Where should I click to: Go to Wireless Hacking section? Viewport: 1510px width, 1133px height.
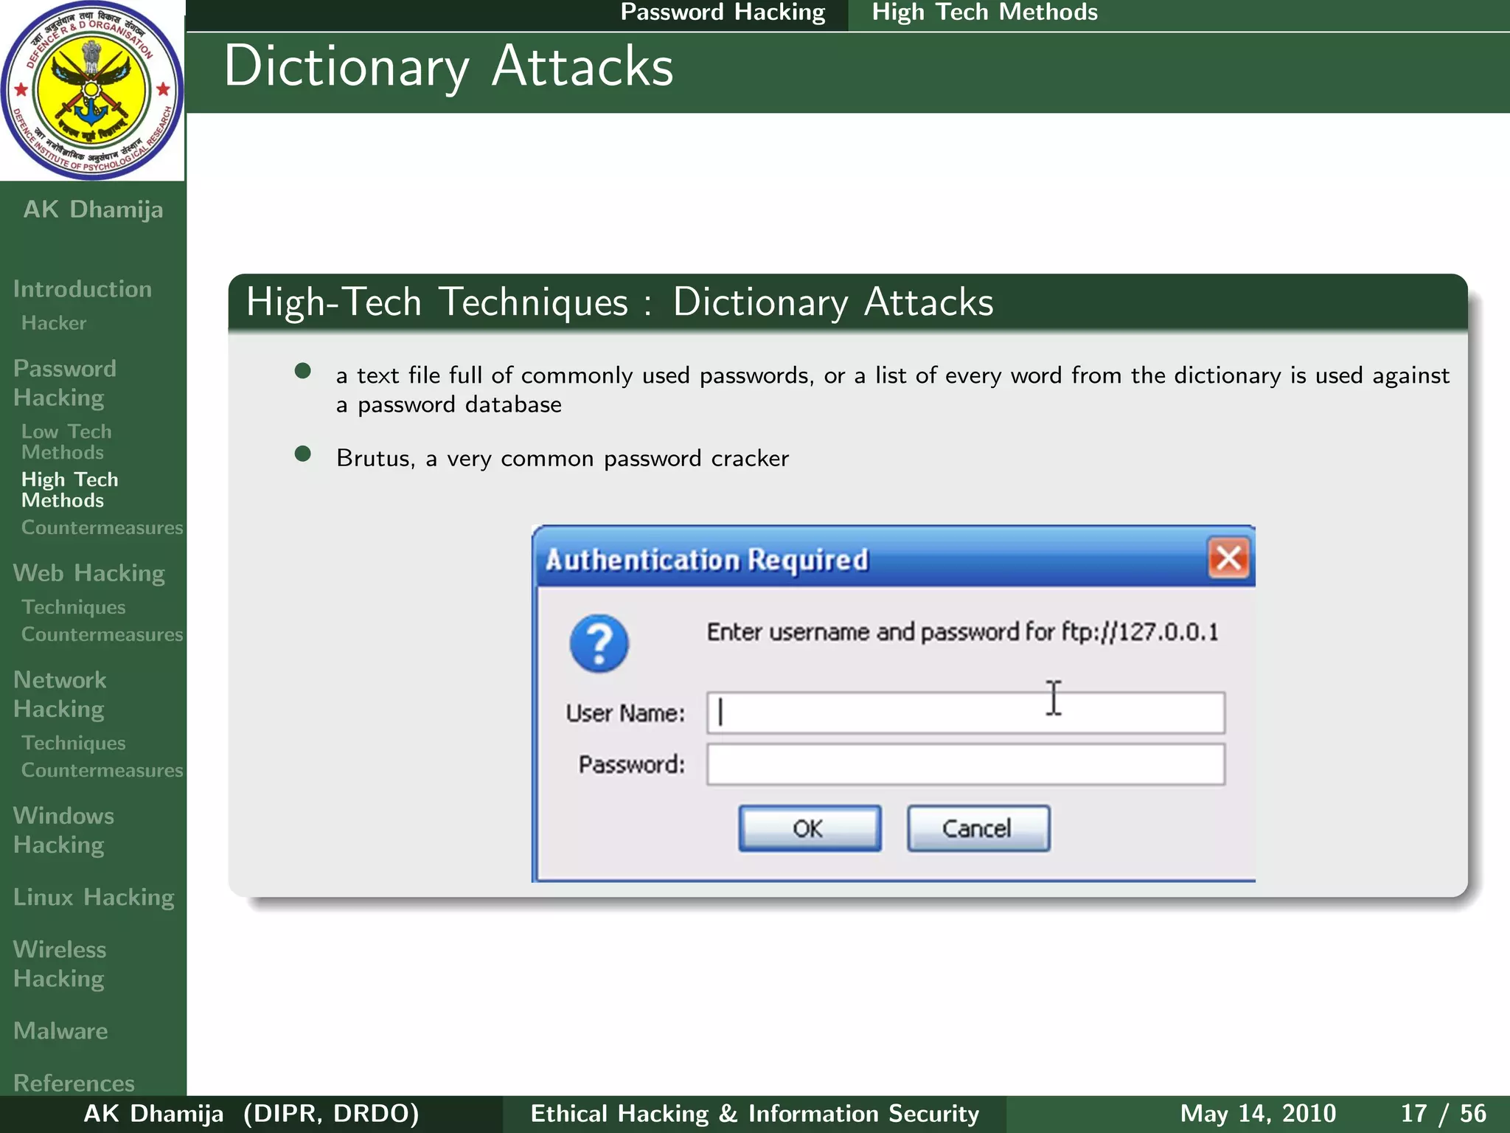coord(60,963)
